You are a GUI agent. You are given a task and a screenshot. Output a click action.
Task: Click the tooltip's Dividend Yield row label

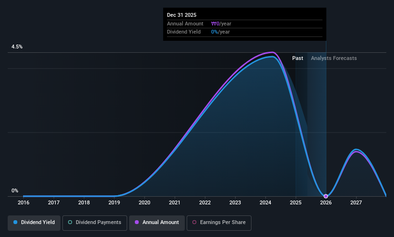click(x=184, y=32)
